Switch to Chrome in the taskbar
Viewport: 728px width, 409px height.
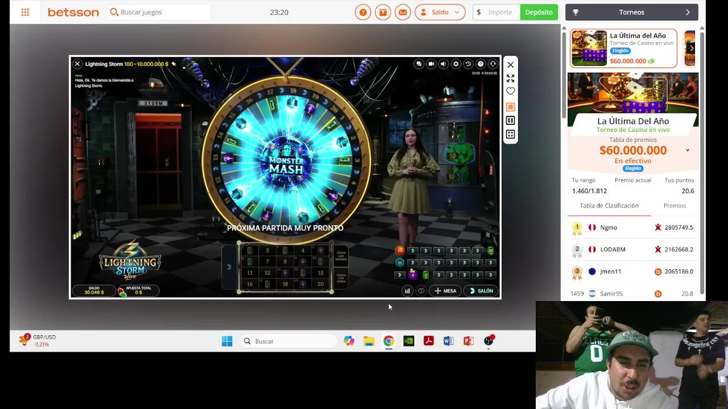(388, 341)
